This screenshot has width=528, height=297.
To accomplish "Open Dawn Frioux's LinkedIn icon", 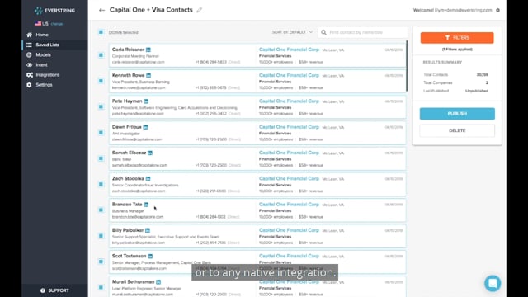I will click(145, 127).
